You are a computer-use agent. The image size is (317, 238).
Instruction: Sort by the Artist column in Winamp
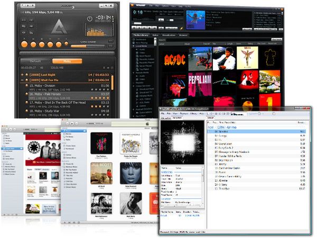point(162,44)
